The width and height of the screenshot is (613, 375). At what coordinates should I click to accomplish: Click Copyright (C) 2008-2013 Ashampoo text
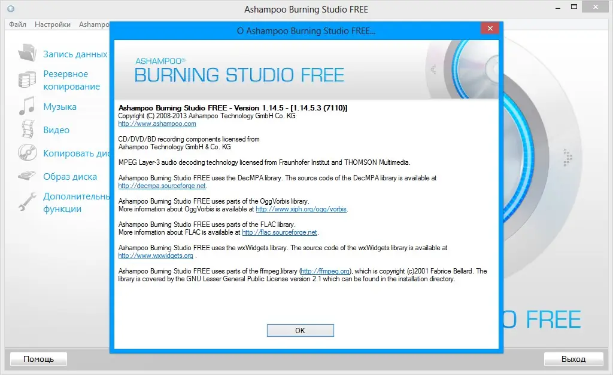(207, 116)
